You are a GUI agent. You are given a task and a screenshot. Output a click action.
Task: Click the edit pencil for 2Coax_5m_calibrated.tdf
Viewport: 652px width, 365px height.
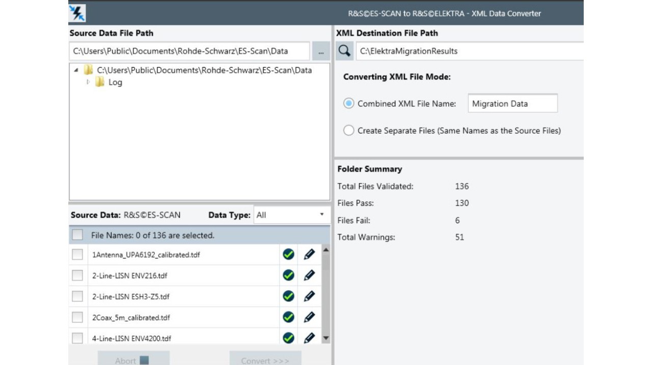pos(309,317)
